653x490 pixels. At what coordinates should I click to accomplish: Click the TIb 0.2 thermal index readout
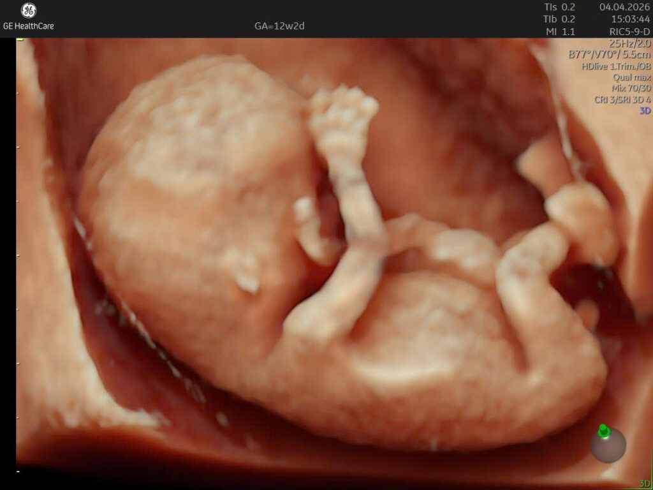(559, 19)
